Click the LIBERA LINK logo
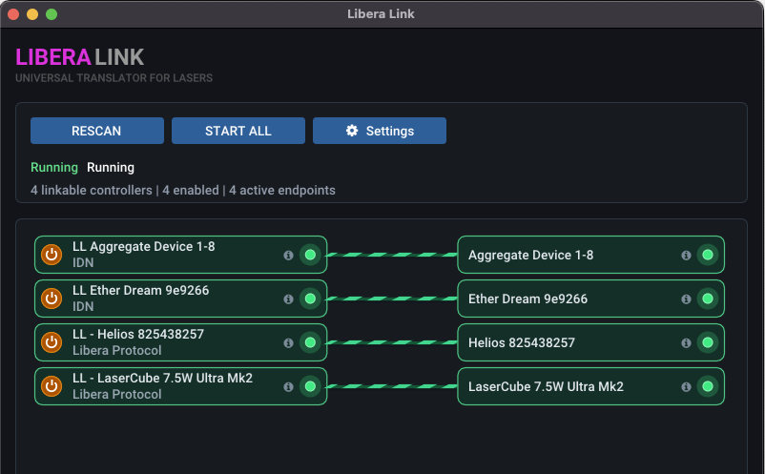This screenshot has width=765, height=474. [79, 57]
